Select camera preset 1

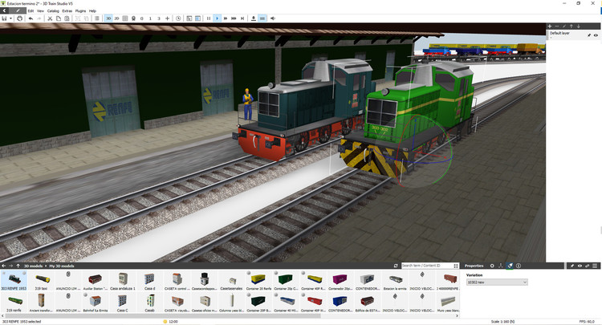(150, 18)
